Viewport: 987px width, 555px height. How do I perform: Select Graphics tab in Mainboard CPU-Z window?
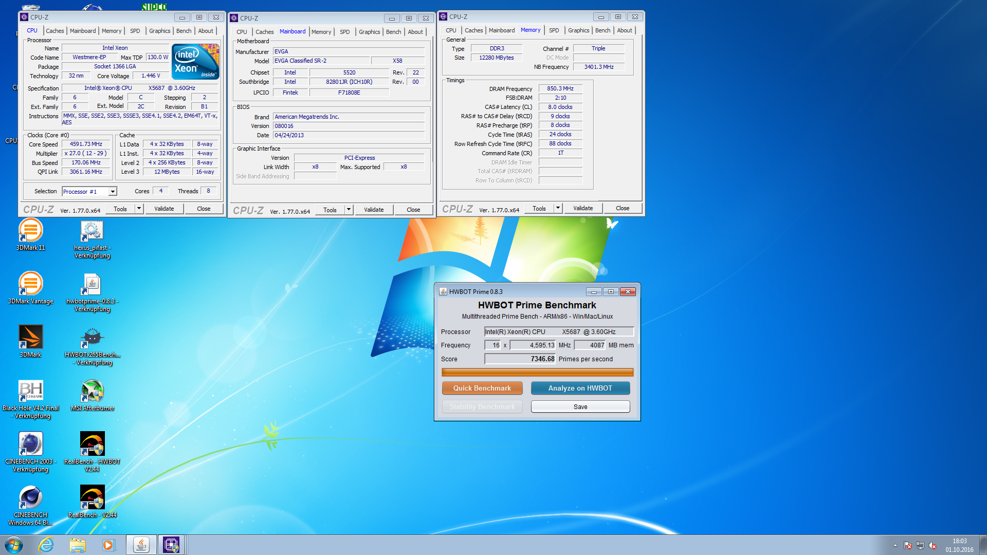pos(369,32)
